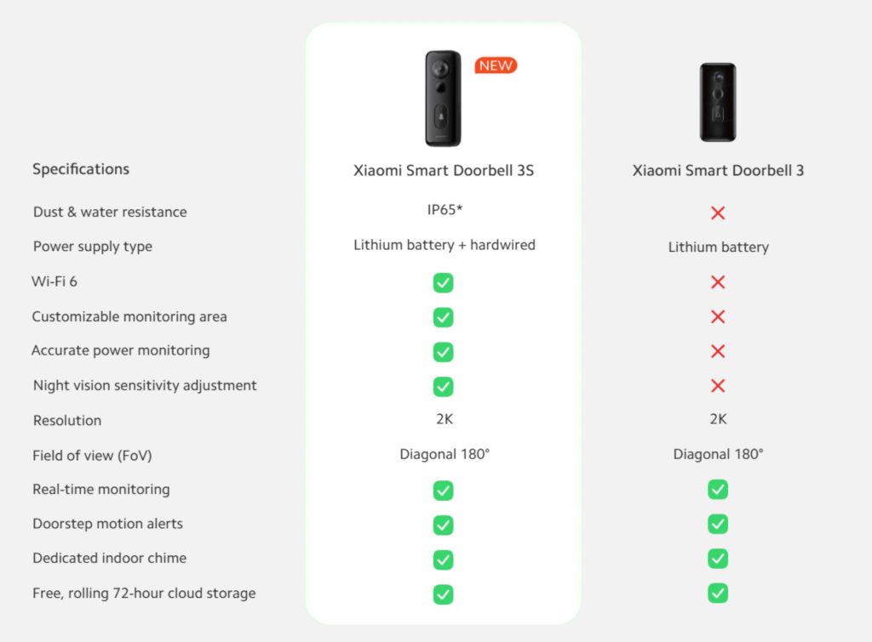
Task: Click the Xiaomi Smart Doorbell 3S title
Action: pyautogui.click(x=444, y=170)
